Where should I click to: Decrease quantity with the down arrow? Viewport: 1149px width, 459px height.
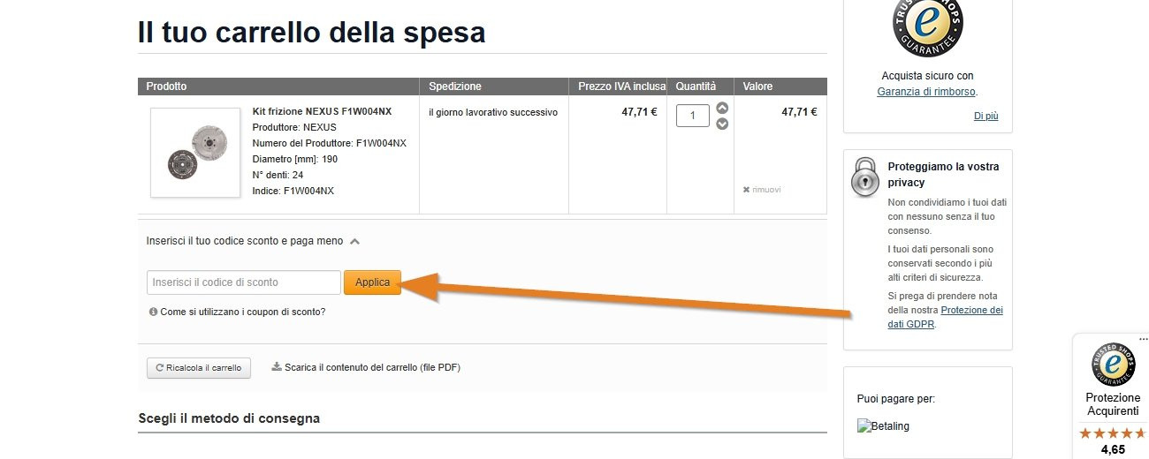722,124
